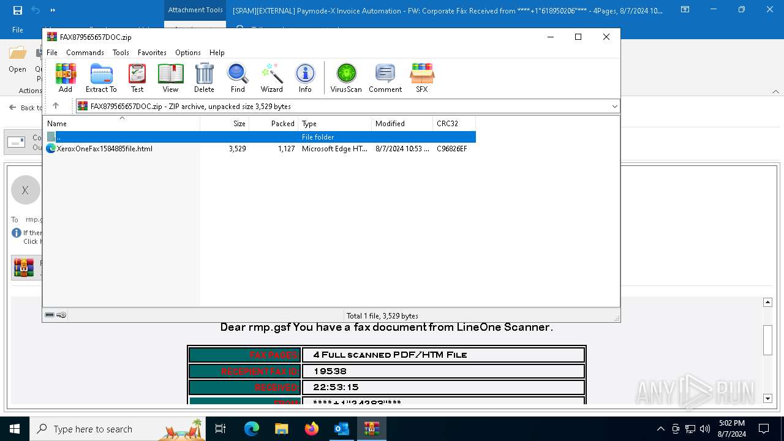Open the View tool in WinRAR
This screenshot has height=441, width=784.
(170, 78)
